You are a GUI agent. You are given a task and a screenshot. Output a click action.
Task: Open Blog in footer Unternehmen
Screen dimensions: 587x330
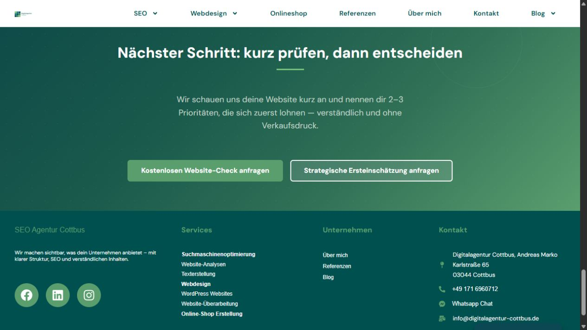[328, 277]
